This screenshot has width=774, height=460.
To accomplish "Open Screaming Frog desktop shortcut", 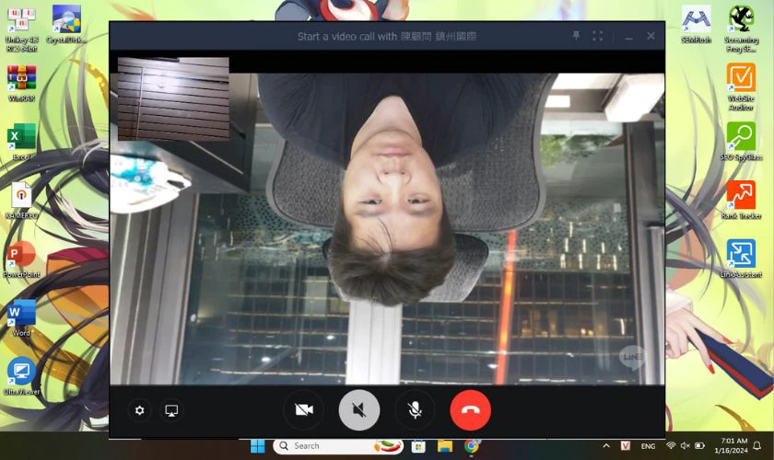I will point(741,29).
